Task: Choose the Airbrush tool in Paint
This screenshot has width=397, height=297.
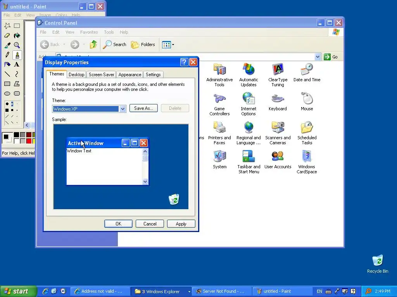Action: point(7,65)
